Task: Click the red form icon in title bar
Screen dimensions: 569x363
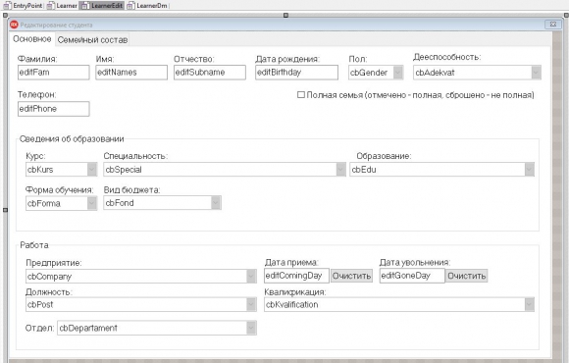Action: tap(14, 25)
